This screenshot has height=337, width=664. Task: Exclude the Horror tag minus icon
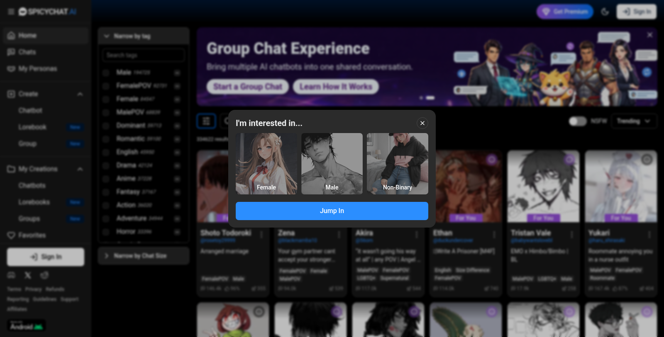pyautogui.click(x=177, y=232)
